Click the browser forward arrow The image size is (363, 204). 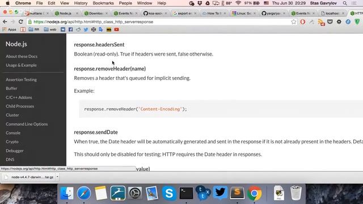coord(12,22)
